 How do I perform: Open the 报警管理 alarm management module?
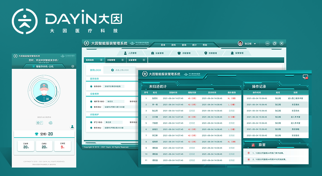[237, 53]
